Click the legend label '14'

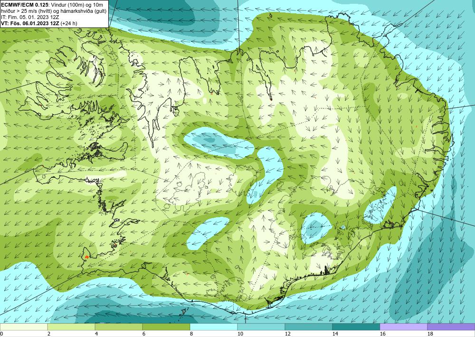[335, 334]
